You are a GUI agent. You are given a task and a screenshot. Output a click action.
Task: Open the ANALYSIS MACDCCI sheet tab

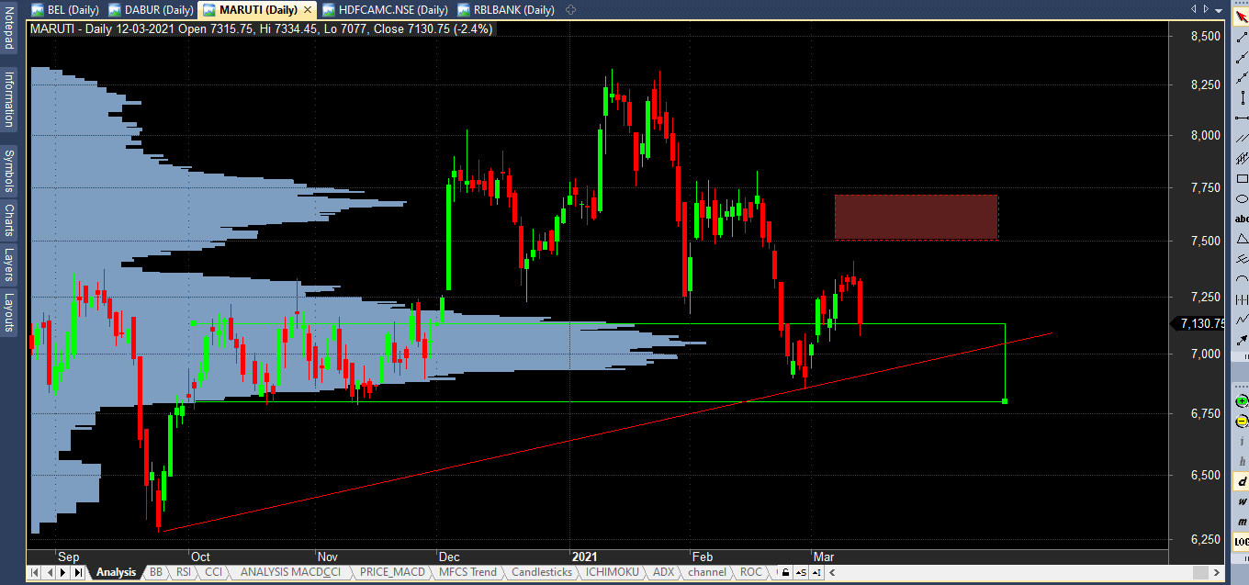290,572
